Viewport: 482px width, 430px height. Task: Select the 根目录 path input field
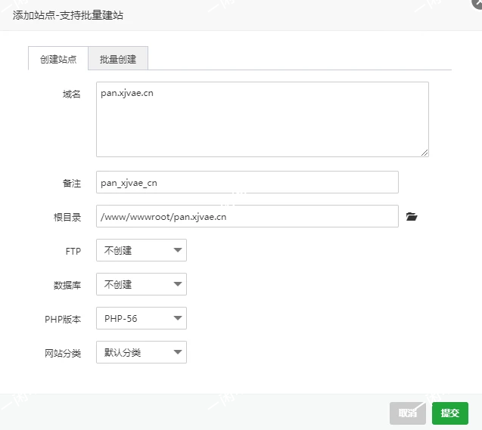pyautogui.click(x=247, y=216)
